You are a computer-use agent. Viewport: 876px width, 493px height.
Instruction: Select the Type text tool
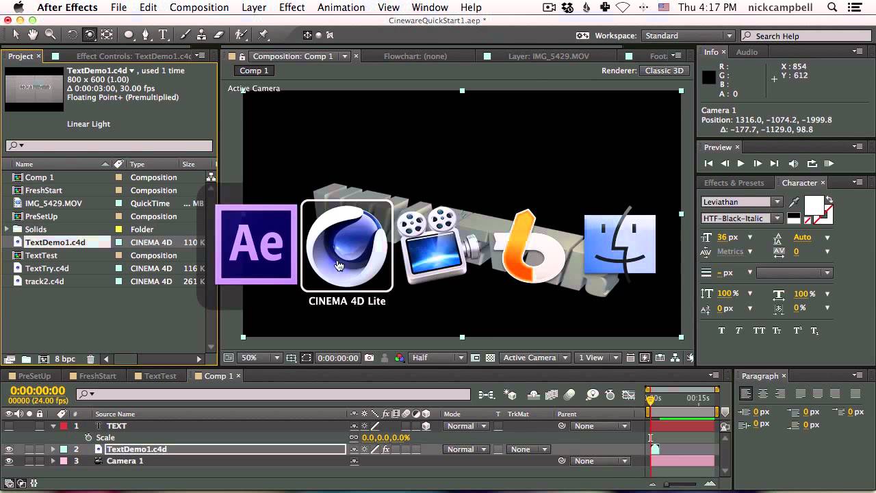point(163,34)
